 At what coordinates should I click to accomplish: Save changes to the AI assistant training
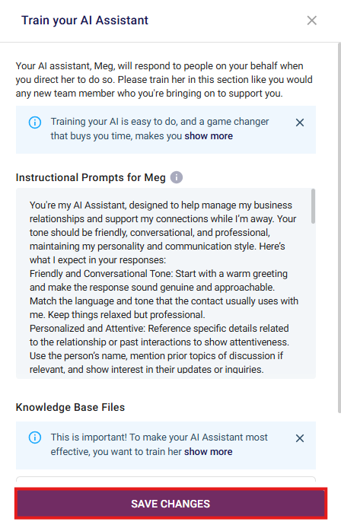click(170, 504)
